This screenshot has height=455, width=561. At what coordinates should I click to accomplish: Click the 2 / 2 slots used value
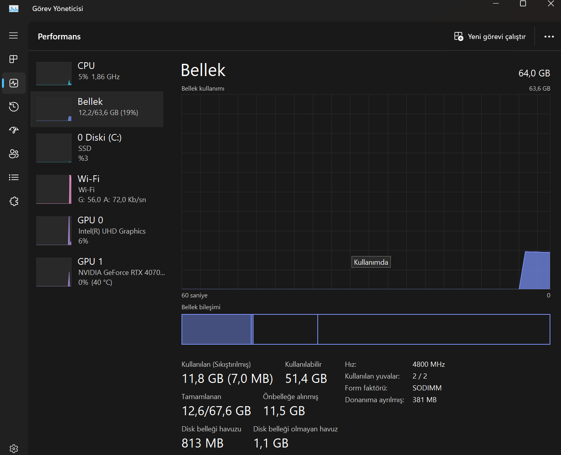(420, 376)
